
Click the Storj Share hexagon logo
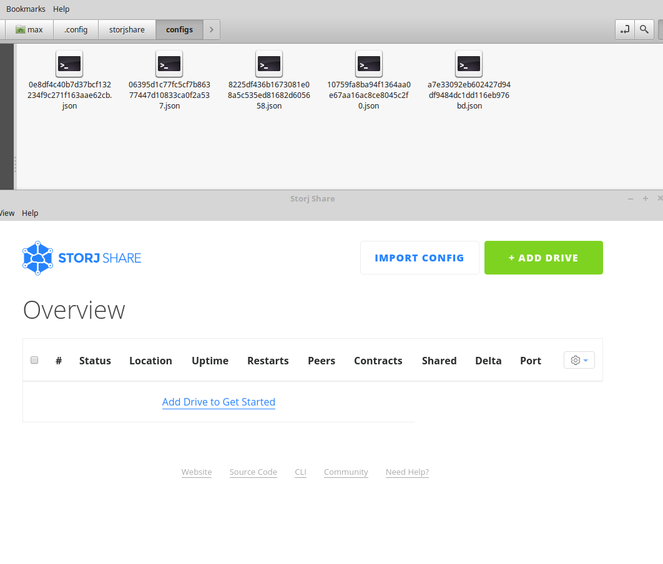click(37, 258)
